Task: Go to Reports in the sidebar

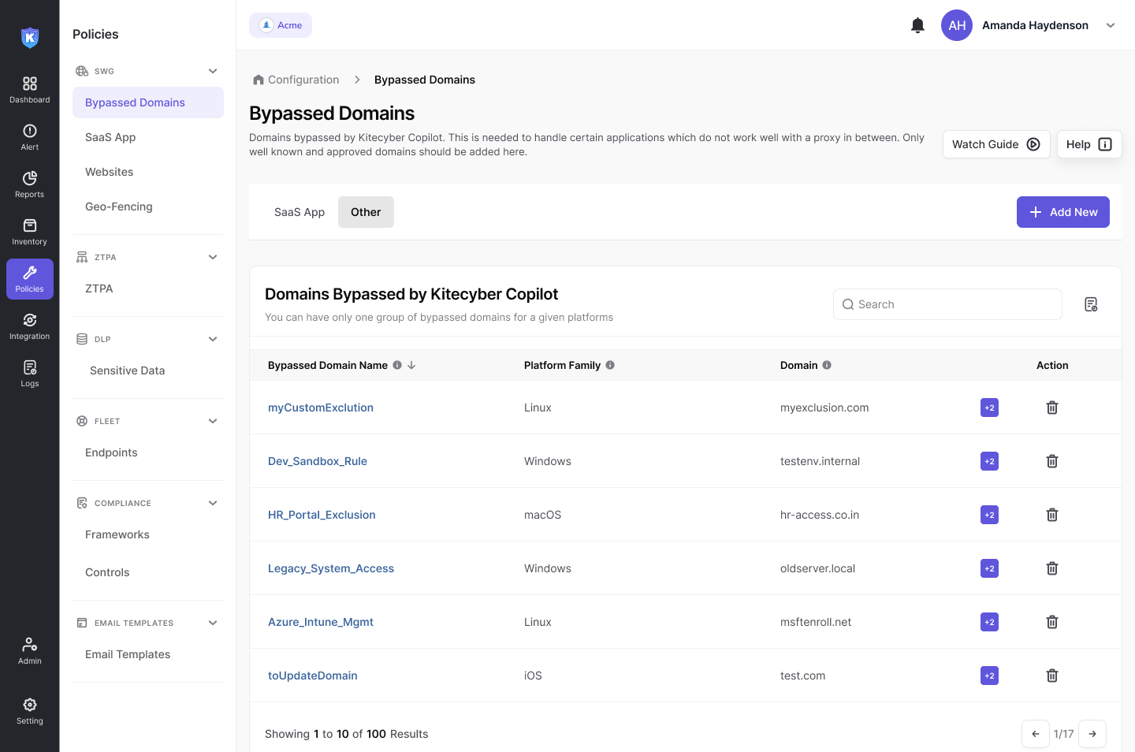Action: pos(30,184)
